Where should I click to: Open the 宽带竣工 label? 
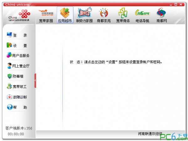click(x=20, y=87)
